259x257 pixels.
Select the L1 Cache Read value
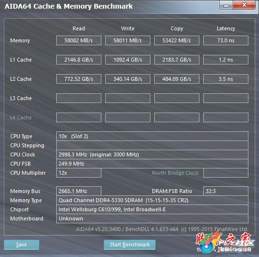(79, 60)
